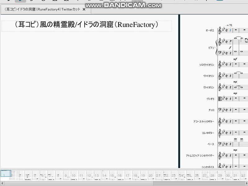Jump to page 5 thumbnail in navigator

35,175
